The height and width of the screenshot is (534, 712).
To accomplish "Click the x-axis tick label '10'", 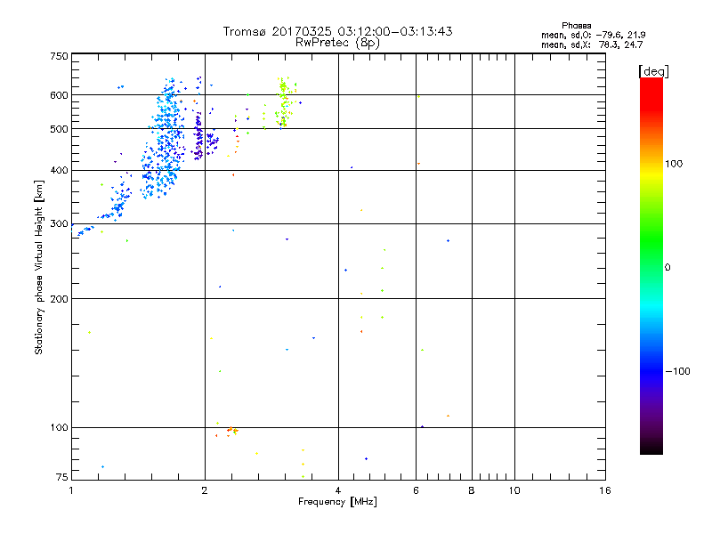I will click(x=514, y=490).
